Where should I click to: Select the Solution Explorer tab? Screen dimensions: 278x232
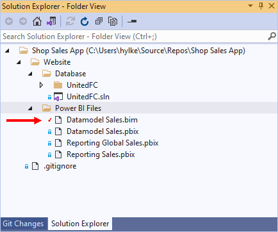(x=80, y=224)
